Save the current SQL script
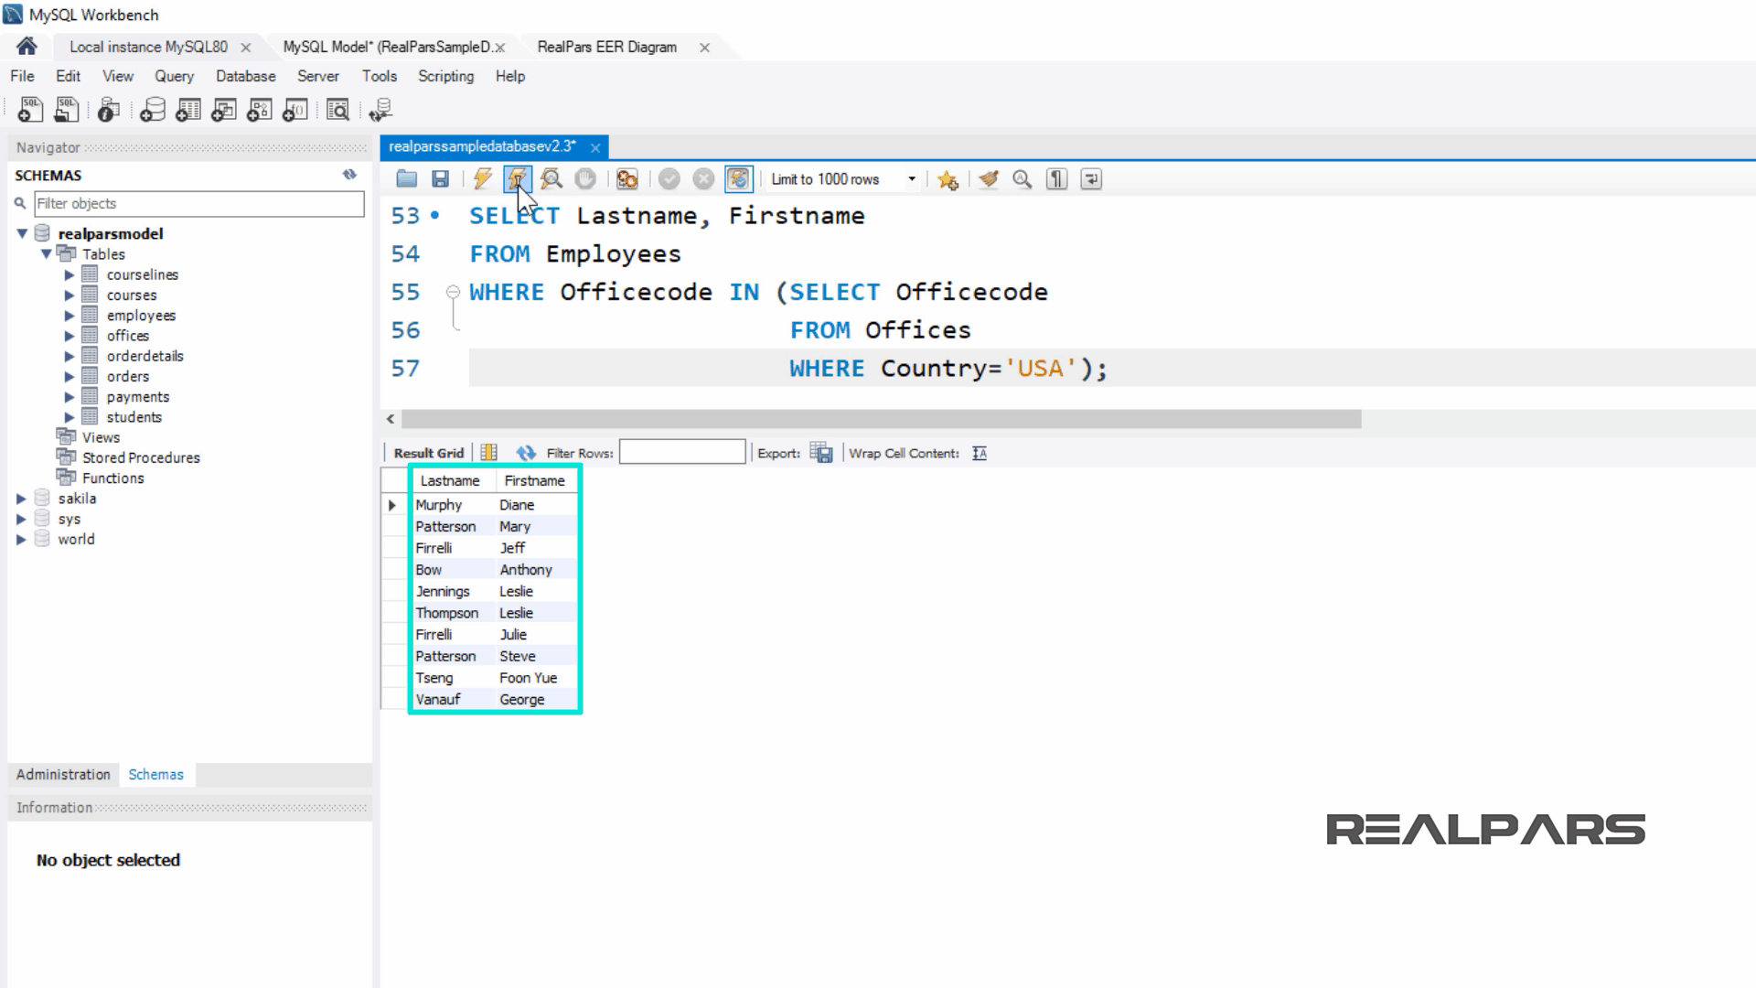Image resolution: width=1756 pixels, height=988 pixels. (440, 179)
